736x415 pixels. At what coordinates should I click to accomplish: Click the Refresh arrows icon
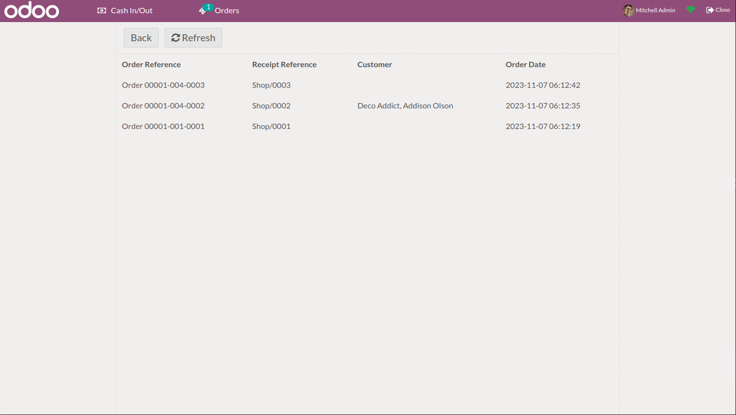point(175,38)
